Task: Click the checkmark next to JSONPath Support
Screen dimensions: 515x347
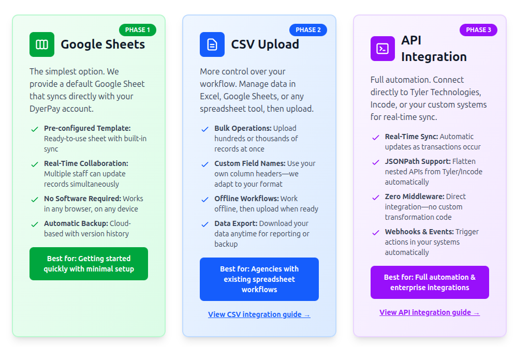Action: [x=375, y=162]
